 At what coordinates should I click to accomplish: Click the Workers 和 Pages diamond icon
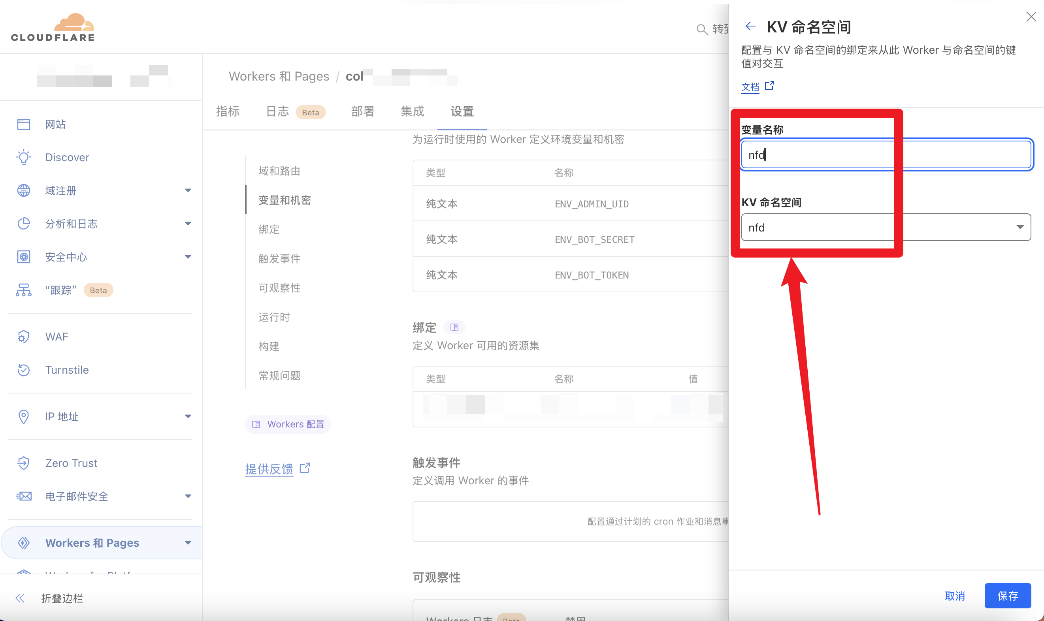(24, 543)
